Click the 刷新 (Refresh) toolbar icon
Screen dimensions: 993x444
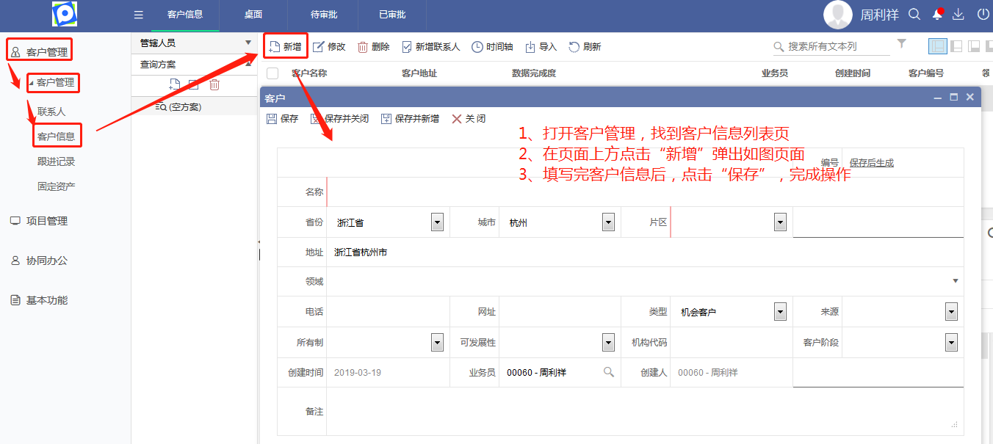click(585, 46)
